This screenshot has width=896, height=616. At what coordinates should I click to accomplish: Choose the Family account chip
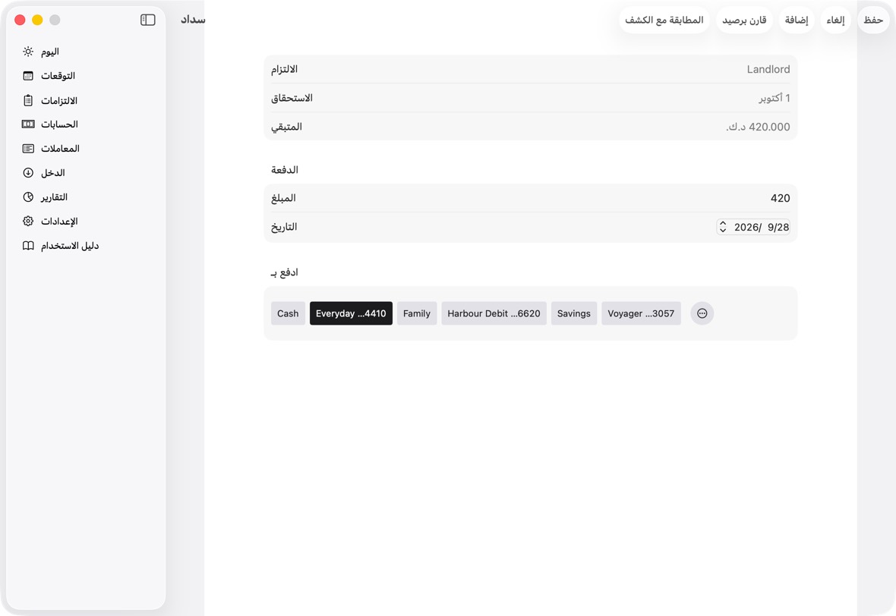tap(417, 313)
